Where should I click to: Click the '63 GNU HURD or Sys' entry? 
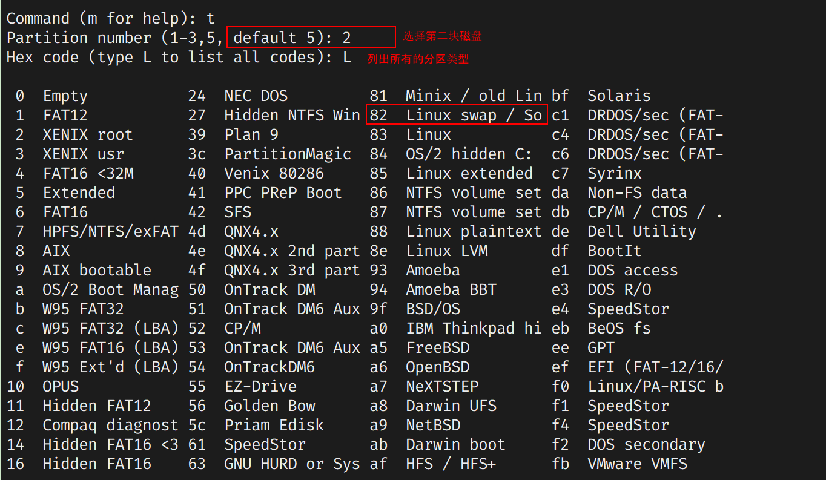tap(274, 464)
